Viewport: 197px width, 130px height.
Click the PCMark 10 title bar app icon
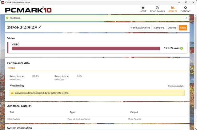[x=2, y=2]
